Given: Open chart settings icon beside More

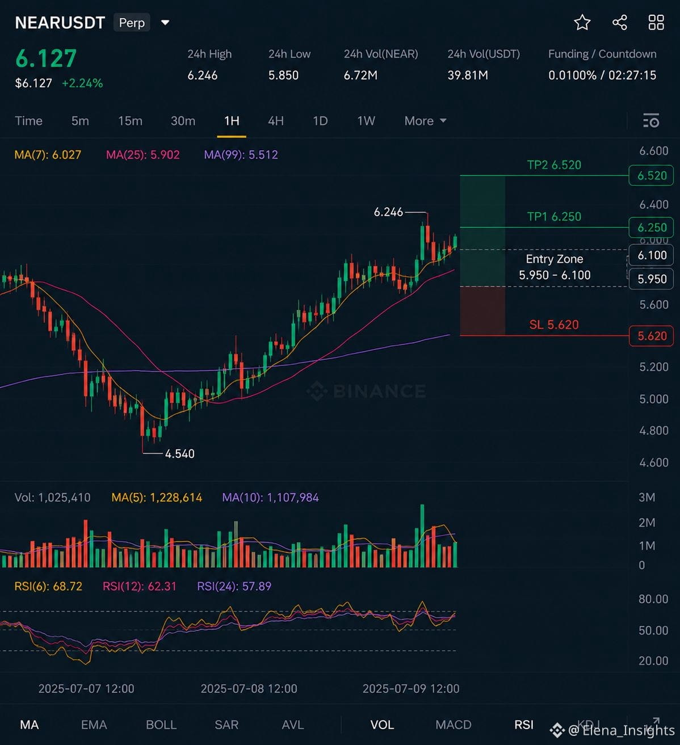Looking at the screenshot, I should [651, 121].
